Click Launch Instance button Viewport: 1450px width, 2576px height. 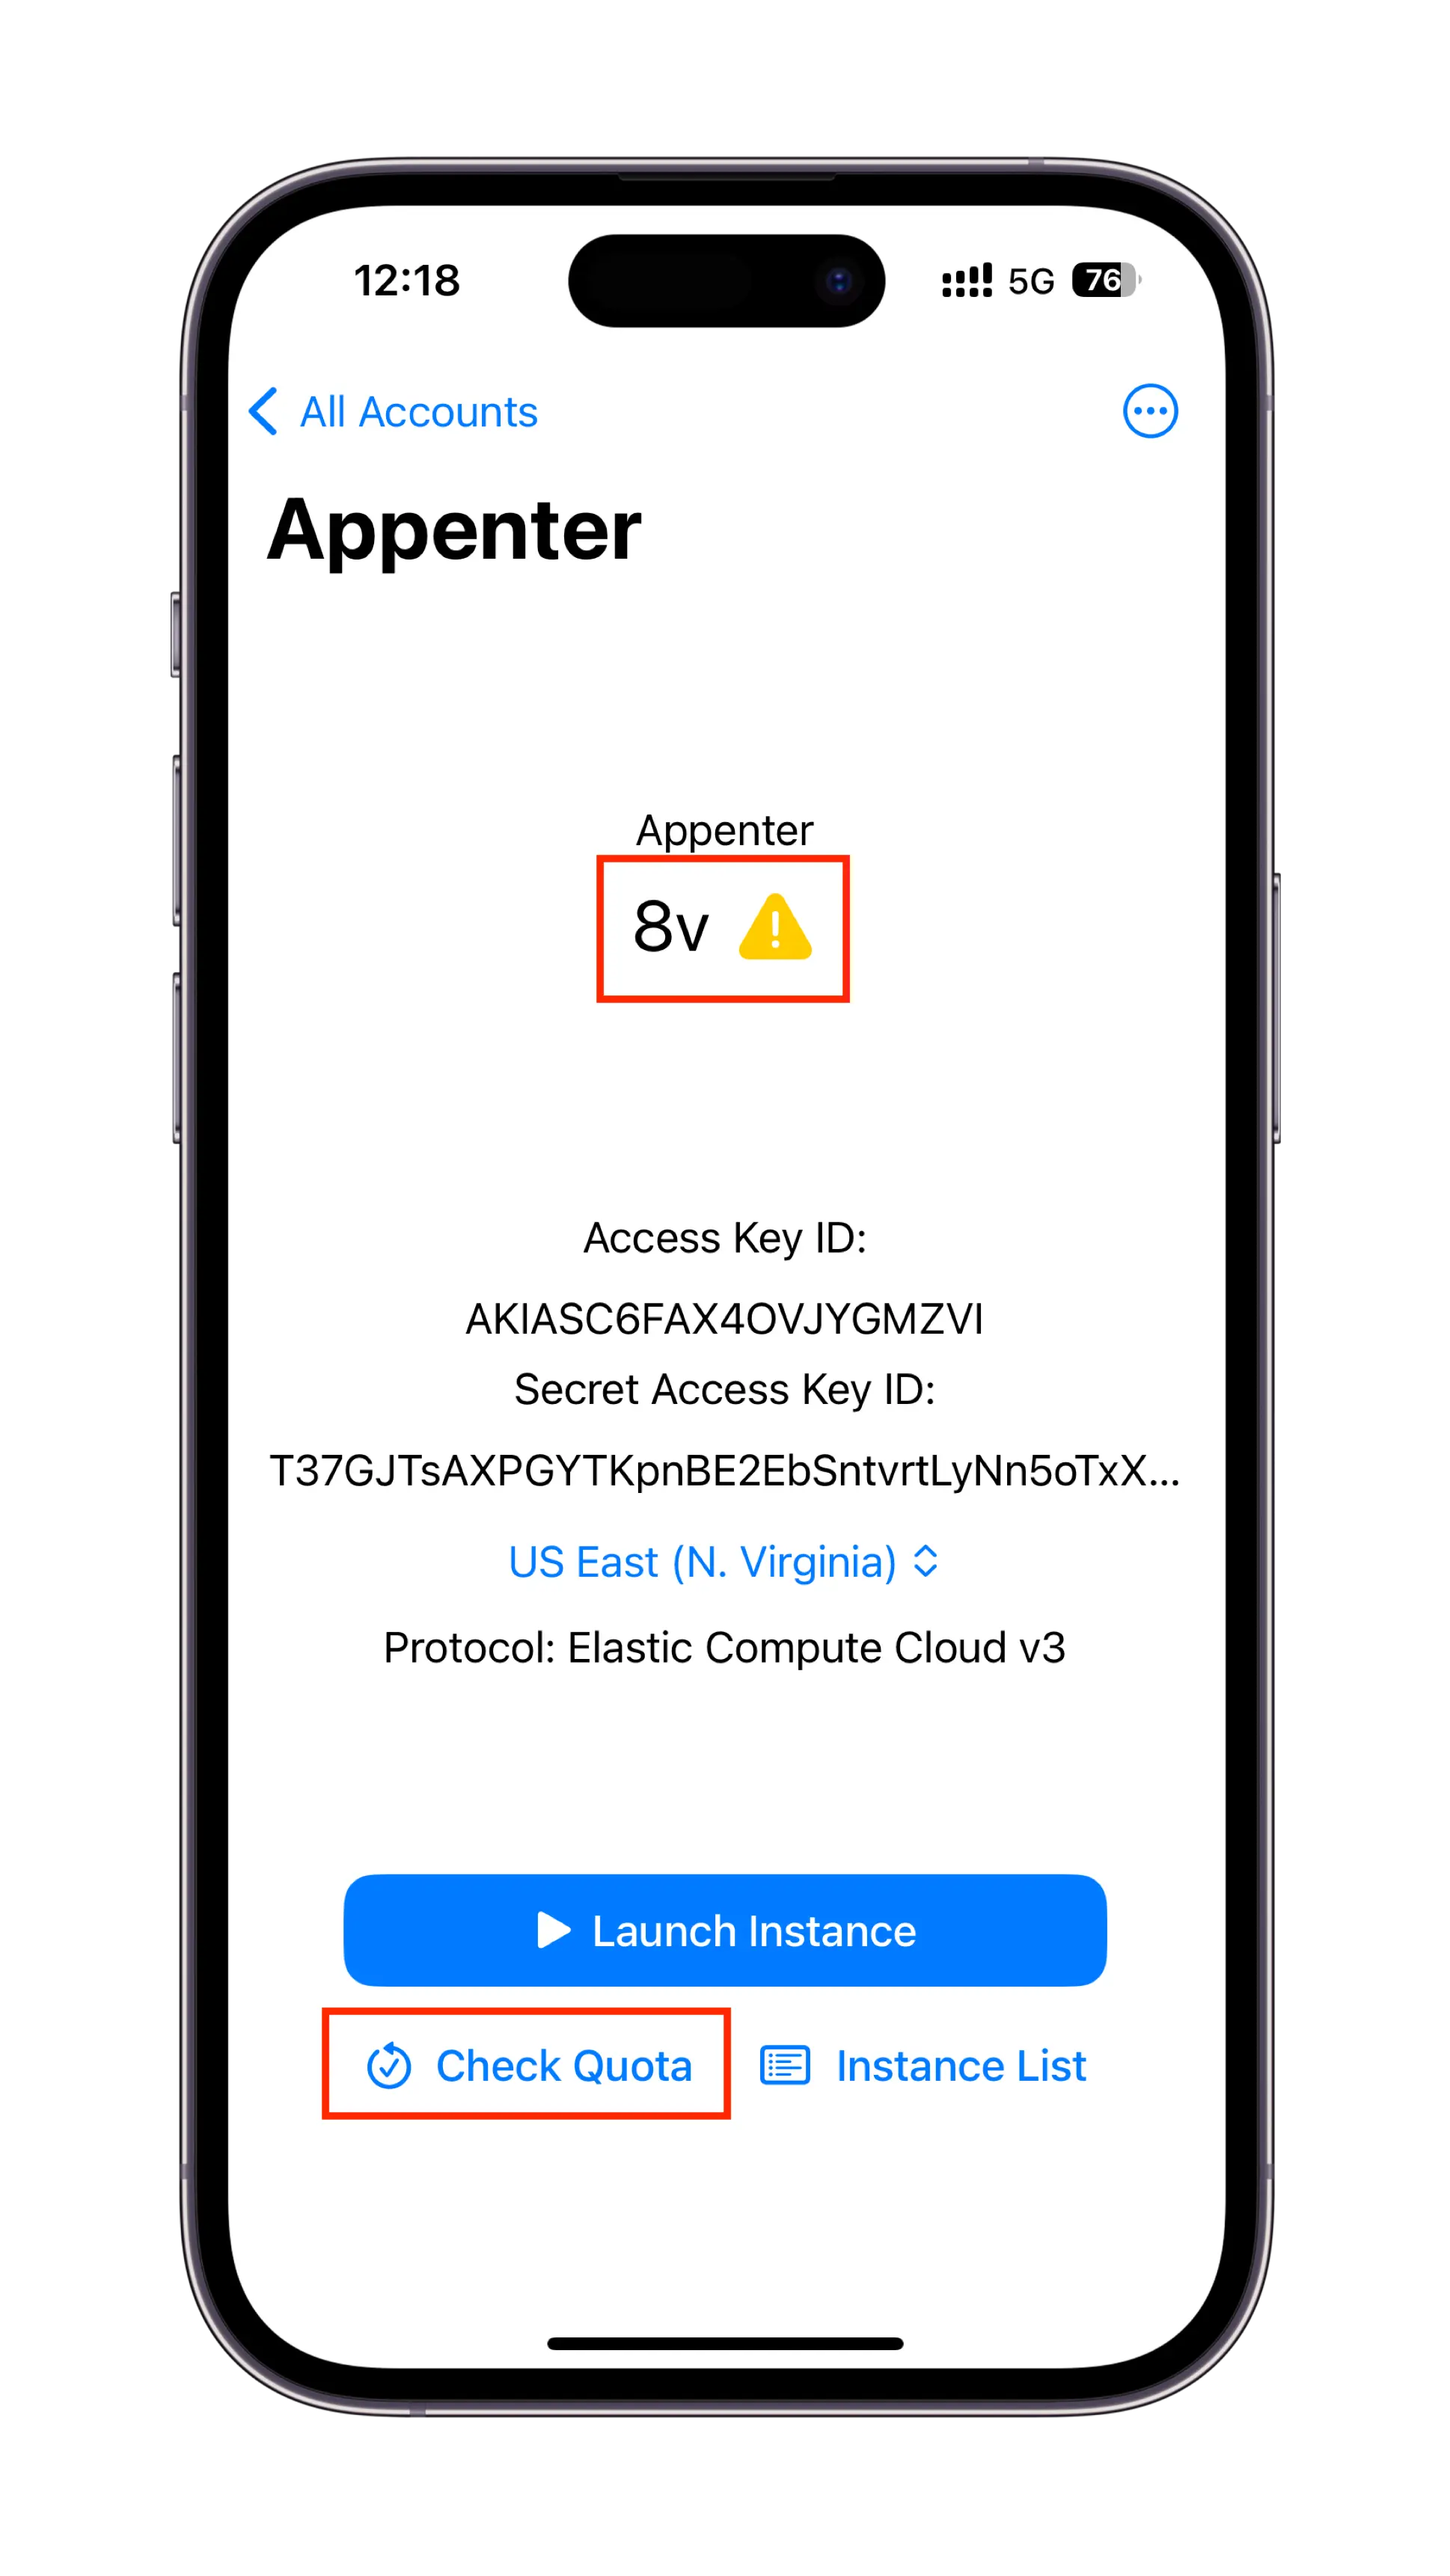[724, 1931]
